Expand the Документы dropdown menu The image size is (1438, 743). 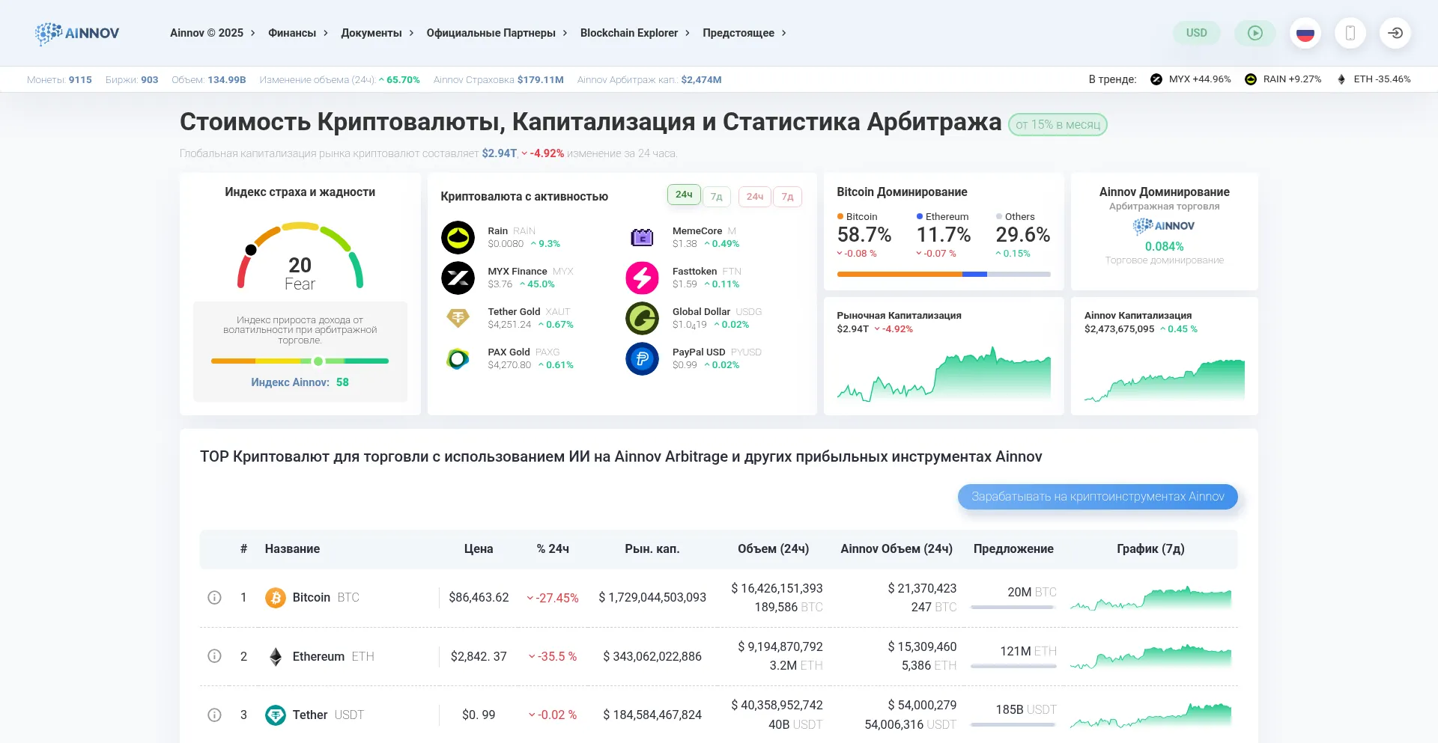pyautogui.click(x=377, y=33)
